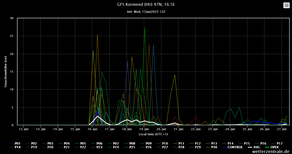
Task: Toggle the P14 series
Action: point(231,143)
